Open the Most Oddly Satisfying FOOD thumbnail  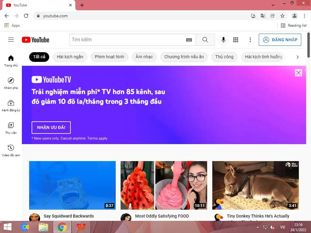(164, 185)
